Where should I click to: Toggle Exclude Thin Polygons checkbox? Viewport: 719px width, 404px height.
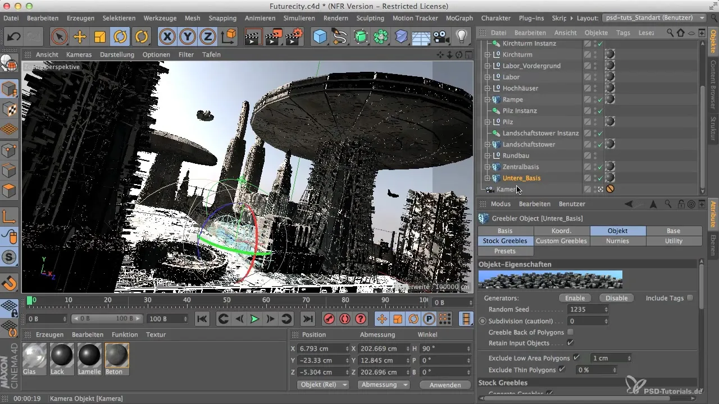coord(562,370)
